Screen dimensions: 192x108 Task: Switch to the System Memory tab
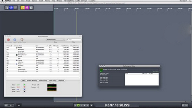click(32, 81)
